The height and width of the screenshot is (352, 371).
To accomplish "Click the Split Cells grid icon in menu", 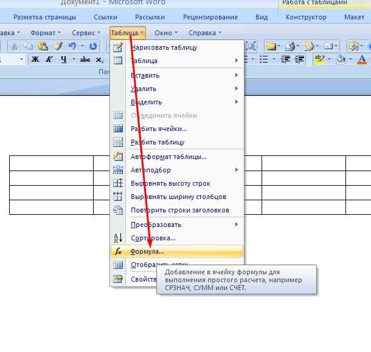I will (118, 129).
